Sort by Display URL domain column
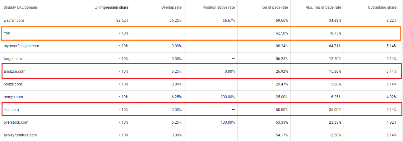Viewport: 403px width, 142px height. [20, 7]
